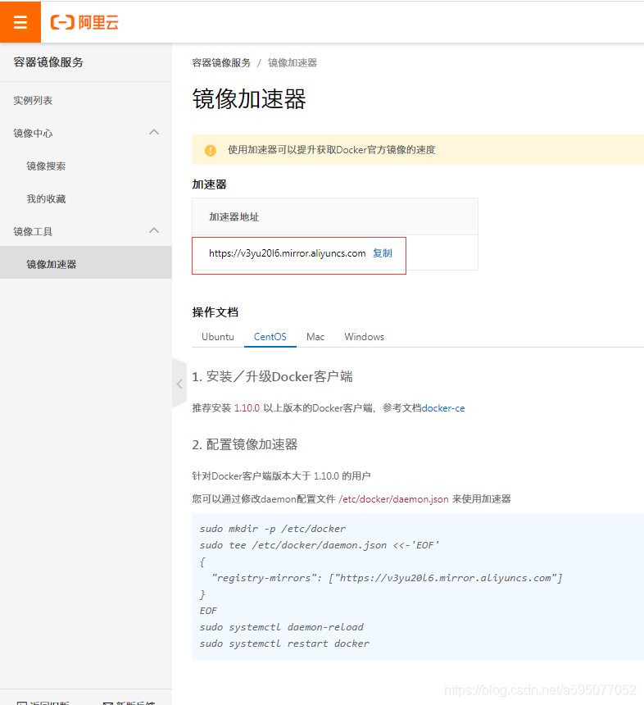Collapse the sidebar with the arrow handle
Screen dimensions: 644x705
[x=179, y=384]
